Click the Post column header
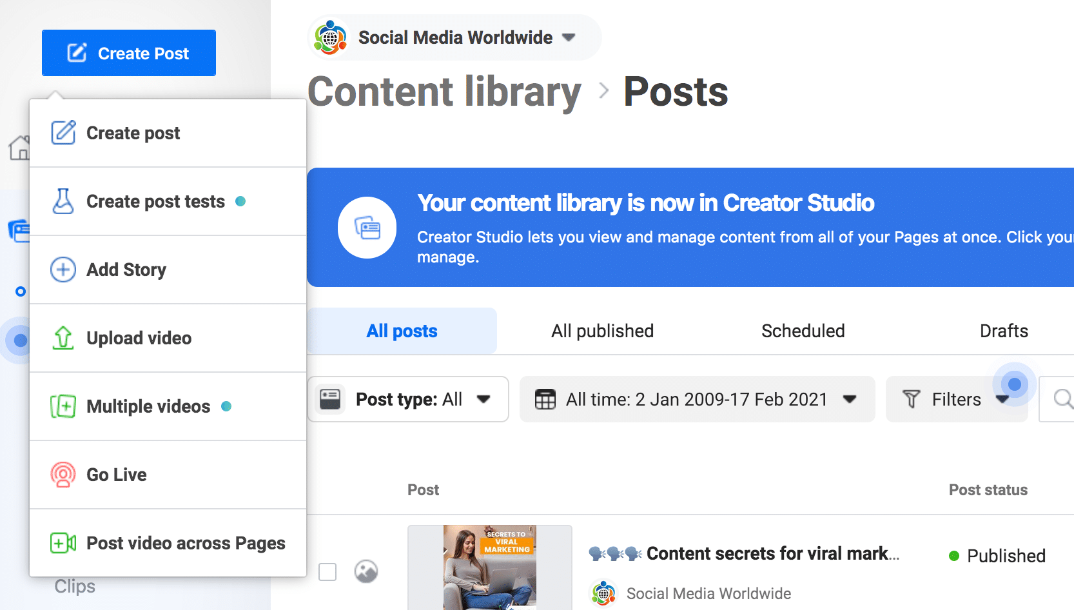Screen dimensions: 1074x610 click(x=423, y=490)
